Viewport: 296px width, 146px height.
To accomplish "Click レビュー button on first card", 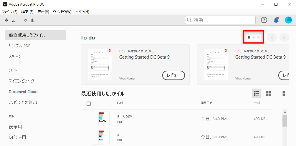I will pyautogui.click(x=173, y=75).
